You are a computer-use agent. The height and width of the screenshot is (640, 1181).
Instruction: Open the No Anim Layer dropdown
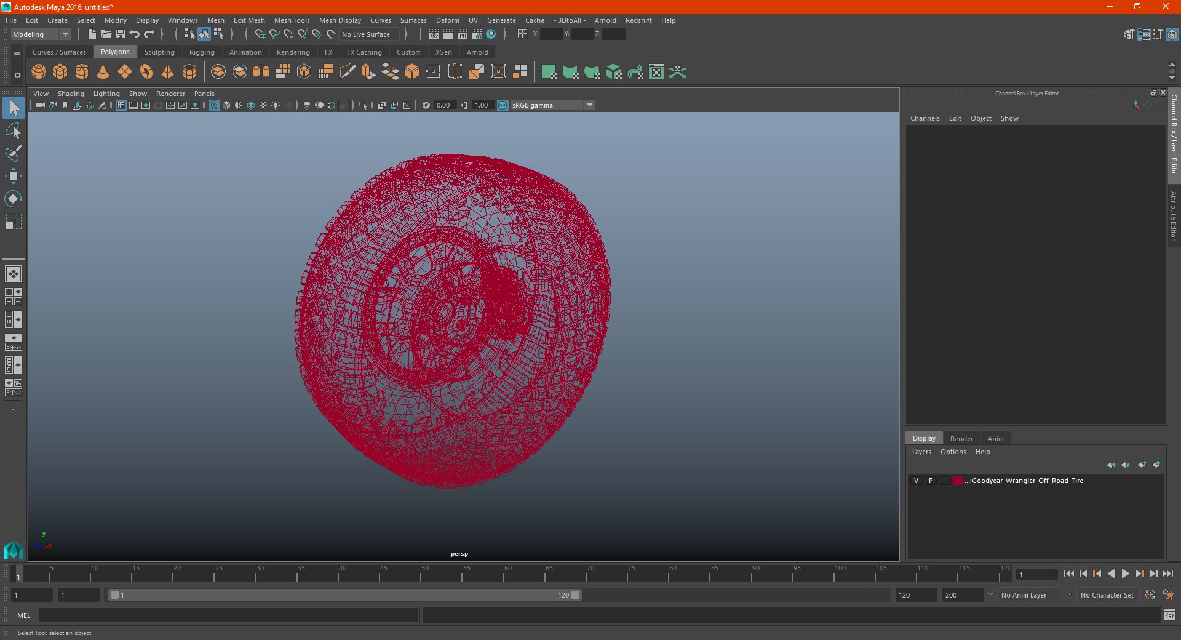tap(1029, 595)
